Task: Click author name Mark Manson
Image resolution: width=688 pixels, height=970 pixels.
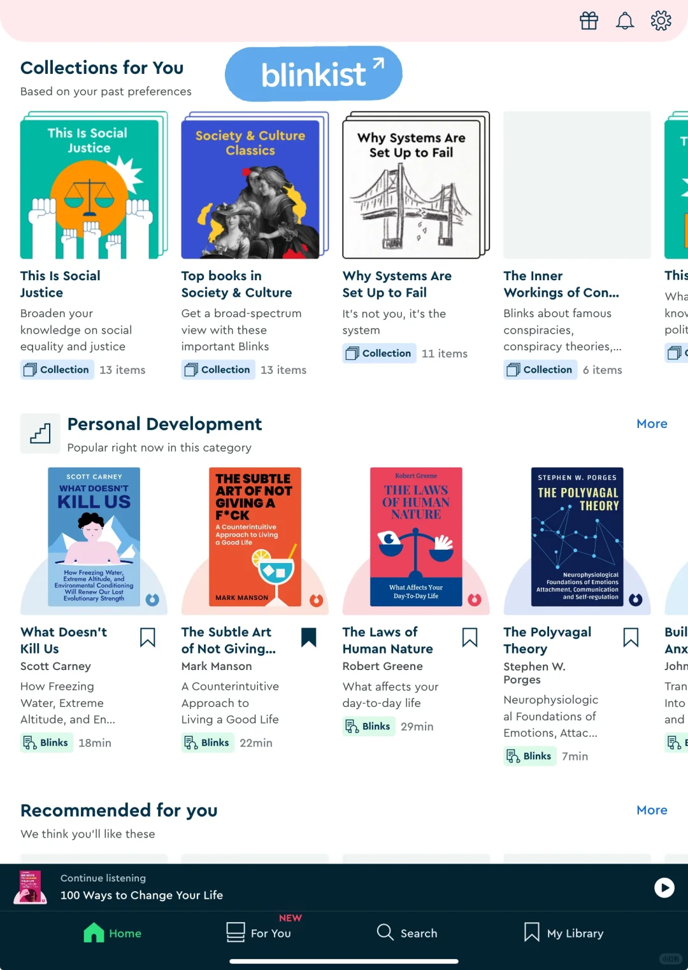Action: click(217, 666)
